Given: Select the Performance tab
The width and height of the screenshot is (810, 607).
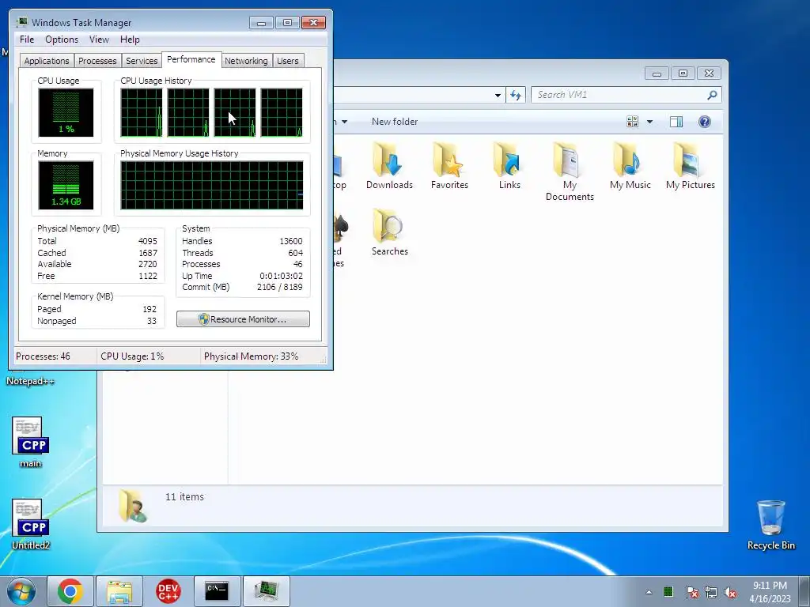Looking at the screenshot, I should [191, 59].
